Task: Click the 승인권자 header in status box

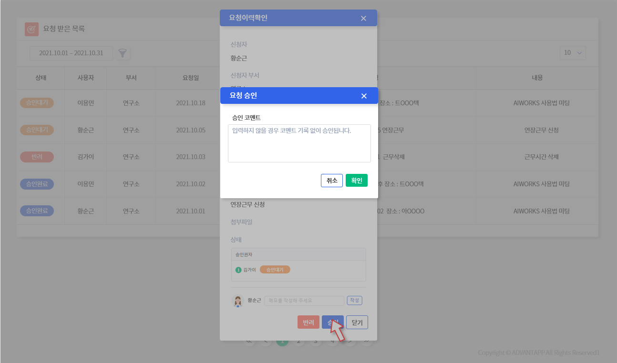Action: pos(243,255)
